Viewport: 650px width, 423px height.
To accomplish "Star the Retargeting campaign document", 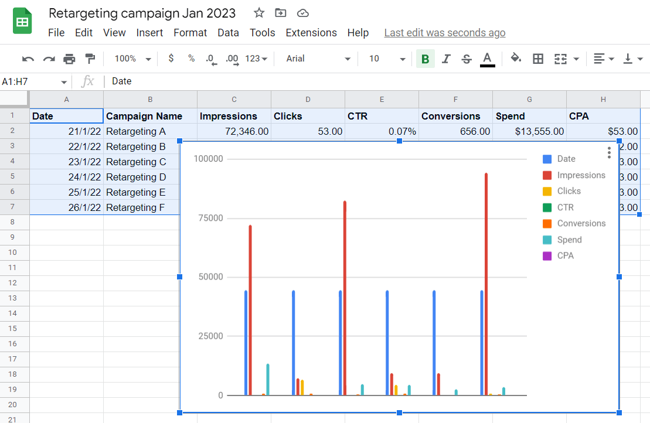I will pos(259,13).
